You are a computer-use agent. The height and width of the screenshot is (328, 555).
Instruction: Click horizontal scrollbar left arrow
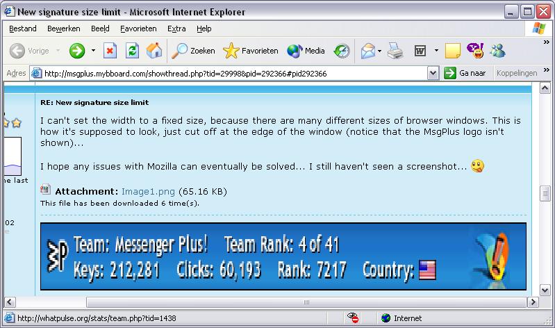point(10,302)
